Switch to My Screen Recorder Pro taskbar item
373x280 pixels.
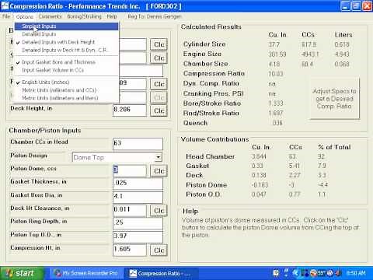coord(86,273)
